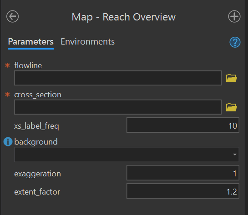Open the background combo box
Screen dimensions: 248x215
click(x=127, y=155)
